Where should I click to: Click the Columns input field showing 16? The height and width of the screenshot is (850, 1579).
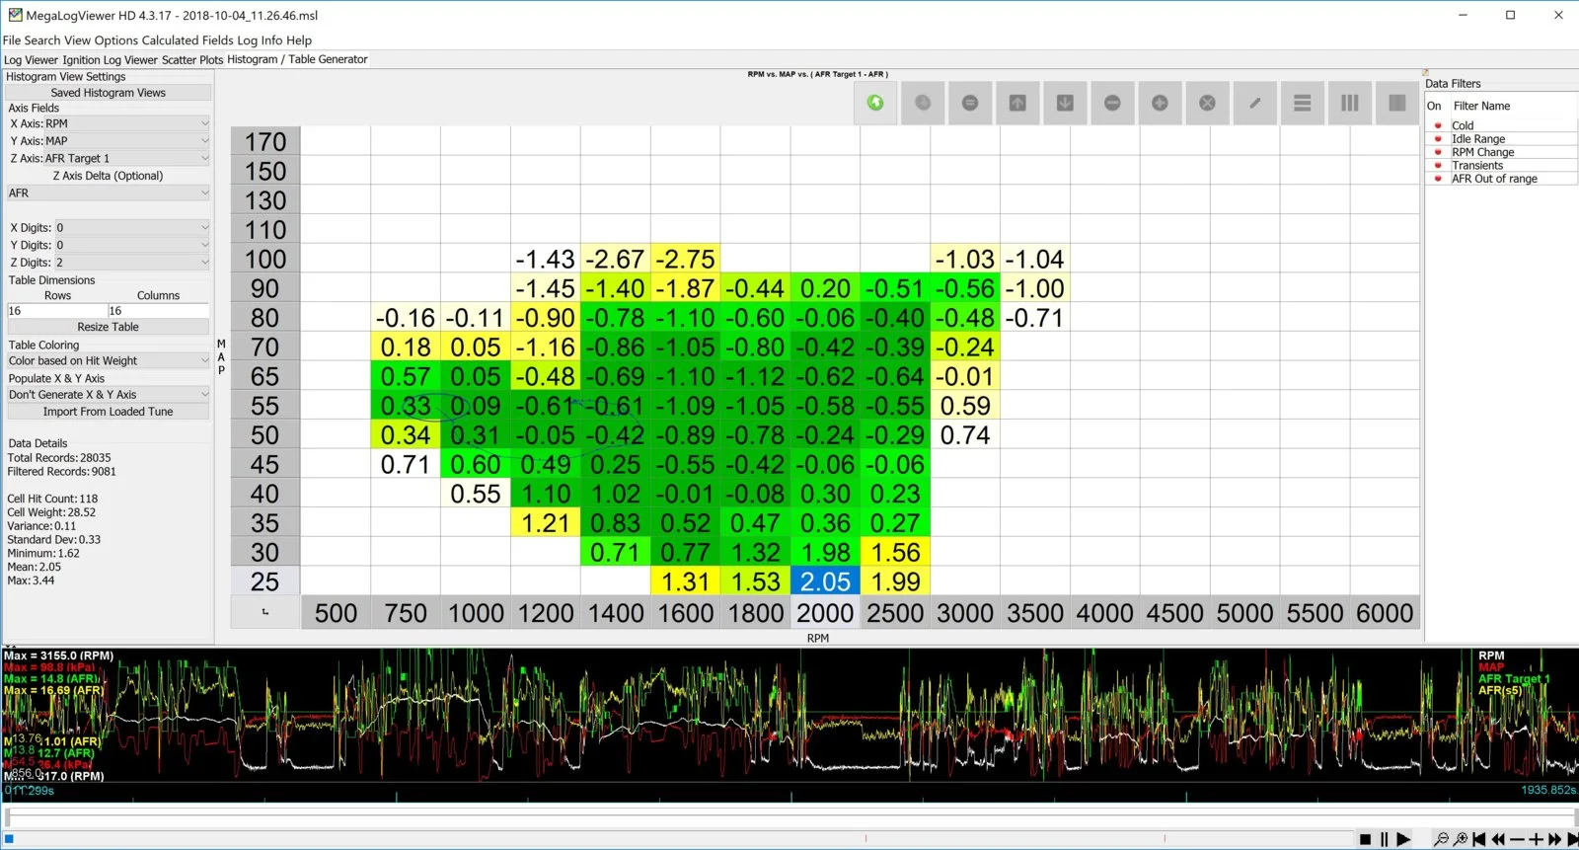click(x=158, y=311)
